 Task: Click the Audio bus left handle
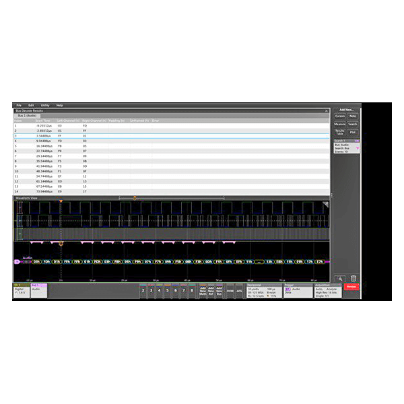pyautogui.click(x=17, y=262)
